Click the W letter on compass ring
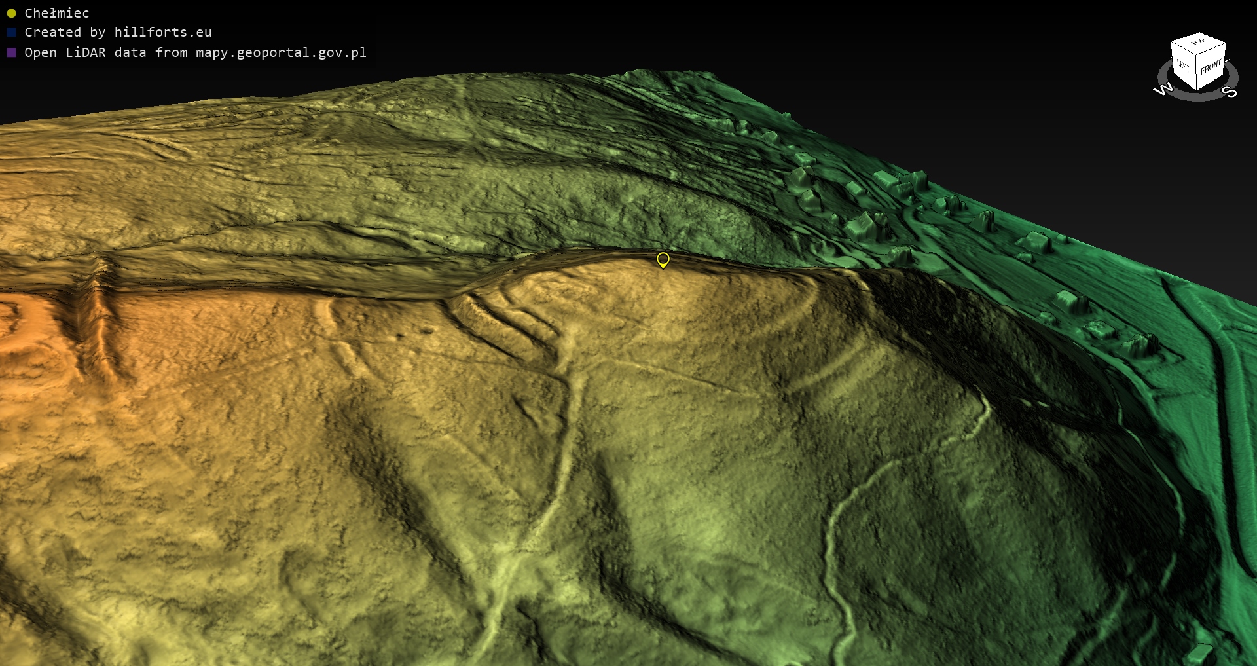Screen dimensions: 1257x666 click(1163, 89)
